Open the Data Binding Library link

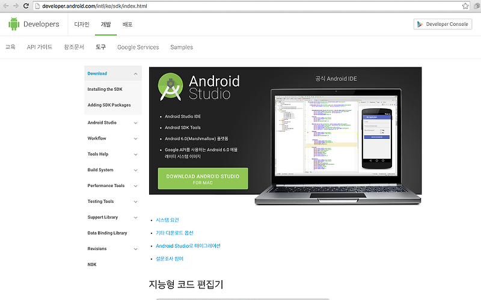click(107, 233)
